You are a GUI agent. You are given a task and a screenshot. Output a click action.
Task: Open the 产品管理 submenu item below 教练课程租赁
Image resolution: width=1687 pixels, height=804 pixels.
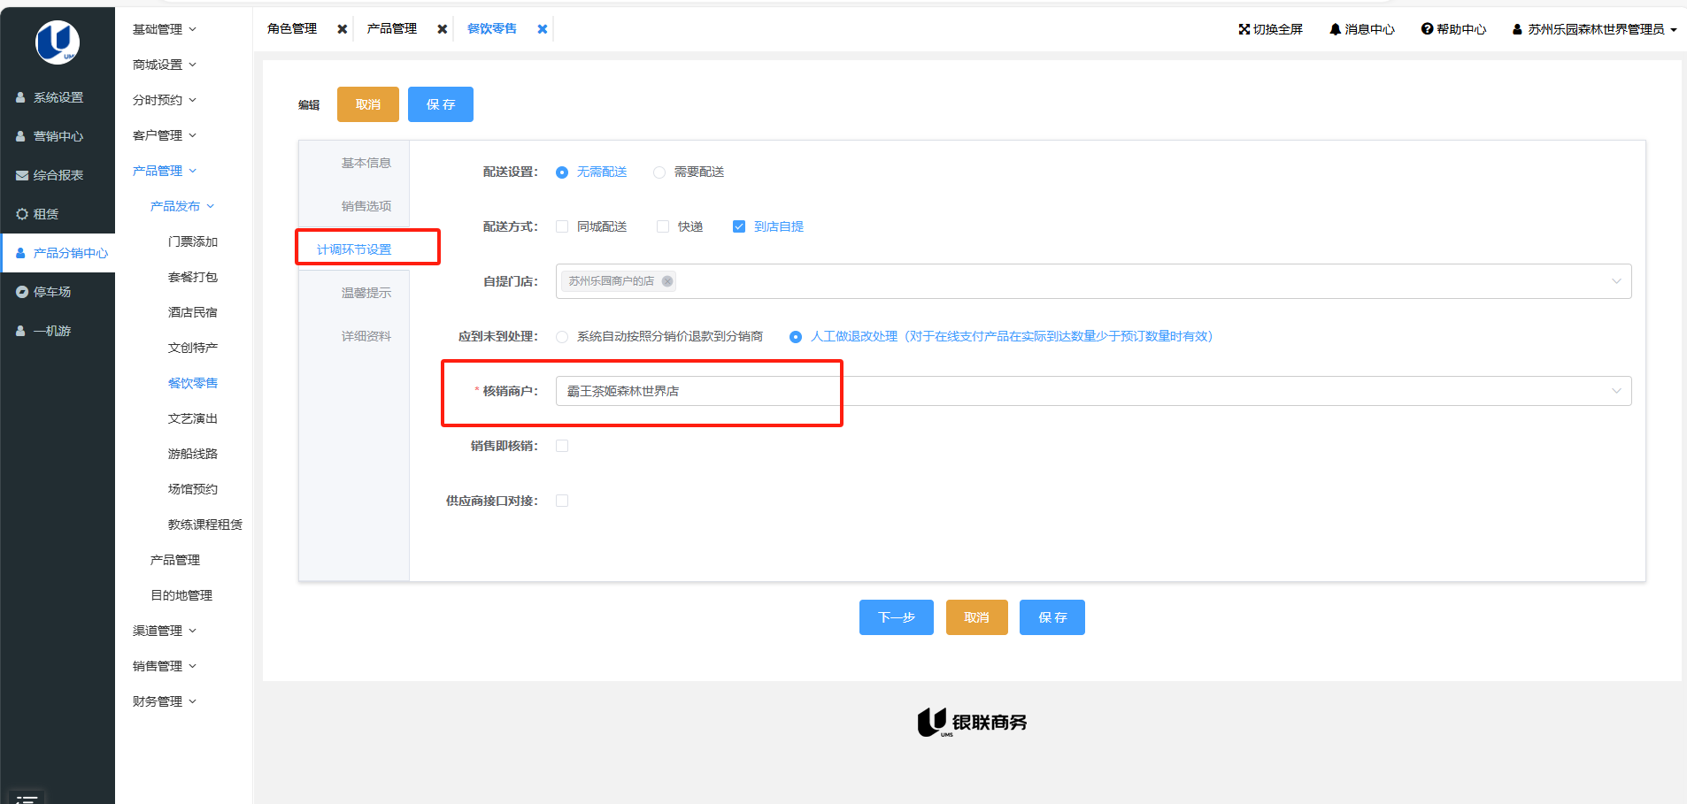pos(175,560)
